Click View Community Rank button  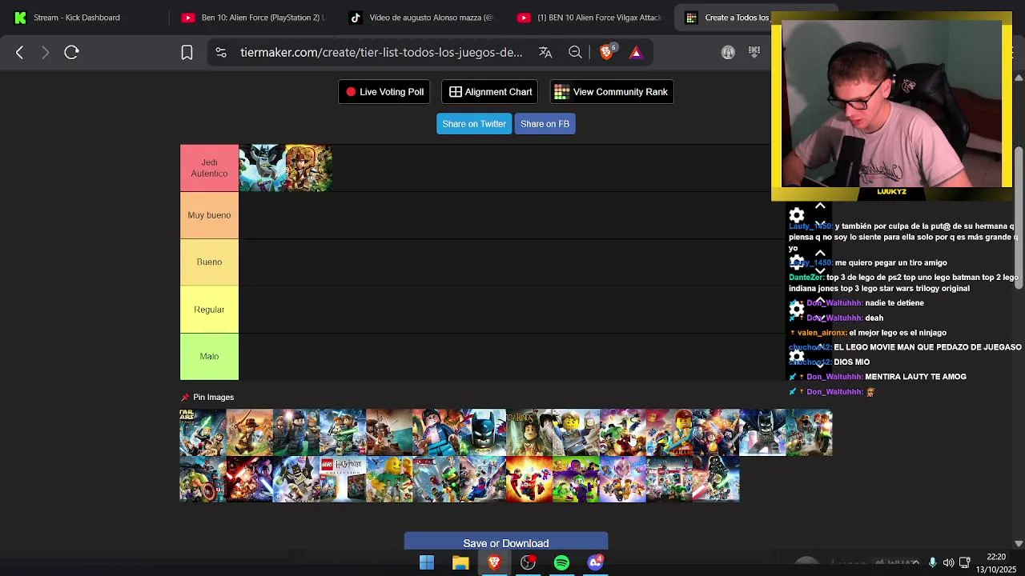pyautogui.click(x=612, y=92)
